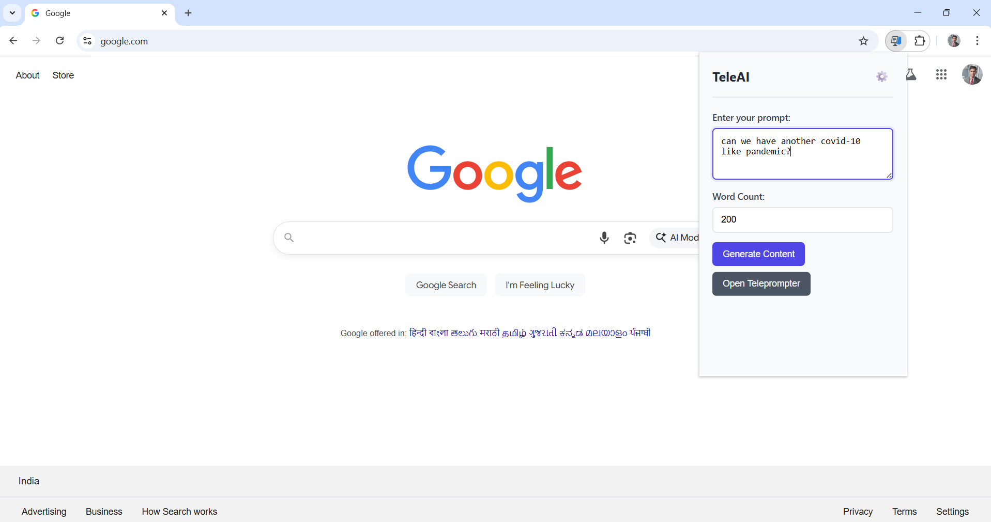The height and width of the screenshot is (522, 991).
Task: Click Google Search button
Action: point(446,285)
